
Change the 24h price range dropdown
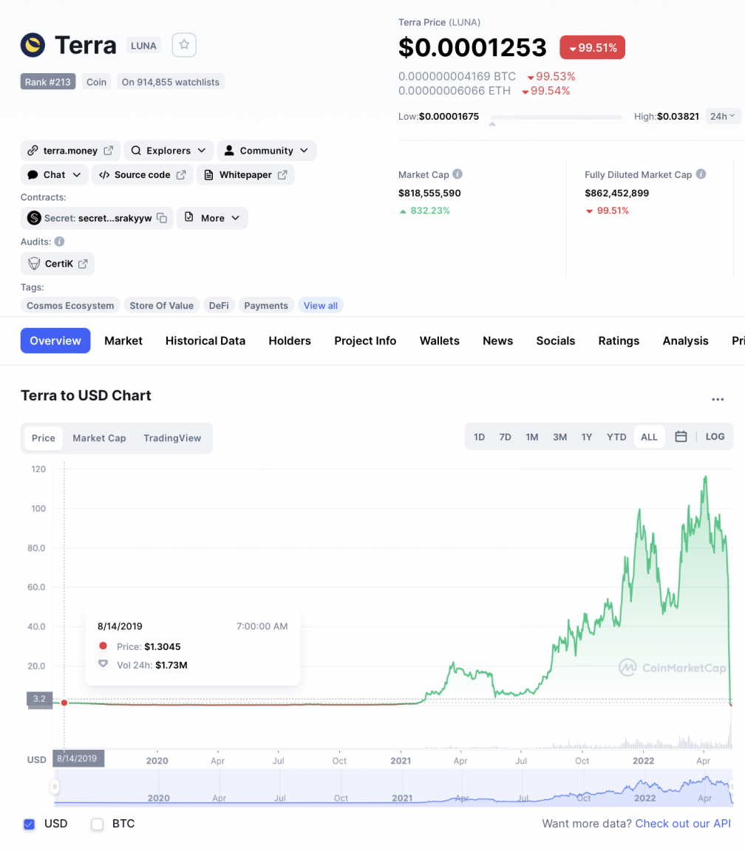click(723, 116)
